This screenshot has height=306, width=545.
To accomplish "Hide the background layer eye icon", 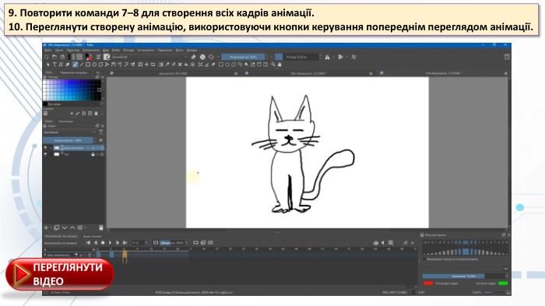I will coord(45,155).
